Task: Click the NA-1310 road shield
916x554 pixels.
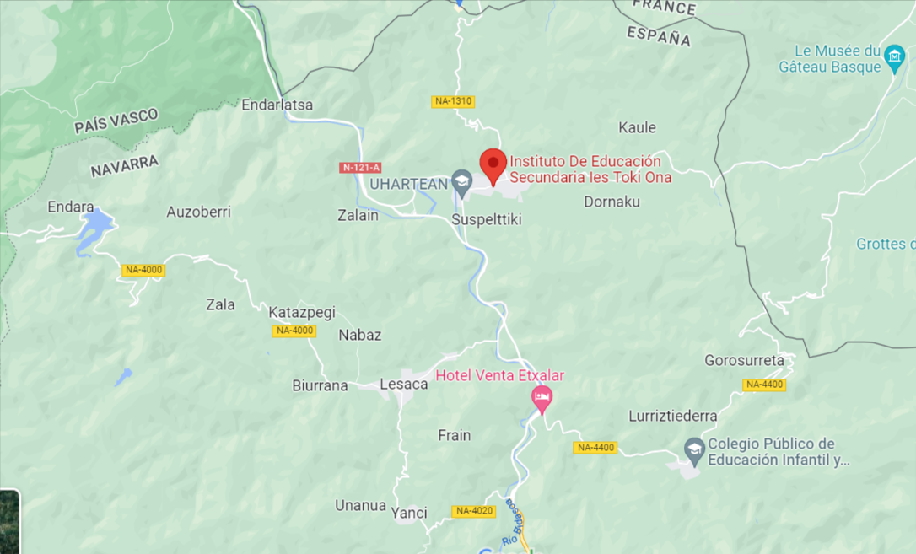Action: point(453,101)
